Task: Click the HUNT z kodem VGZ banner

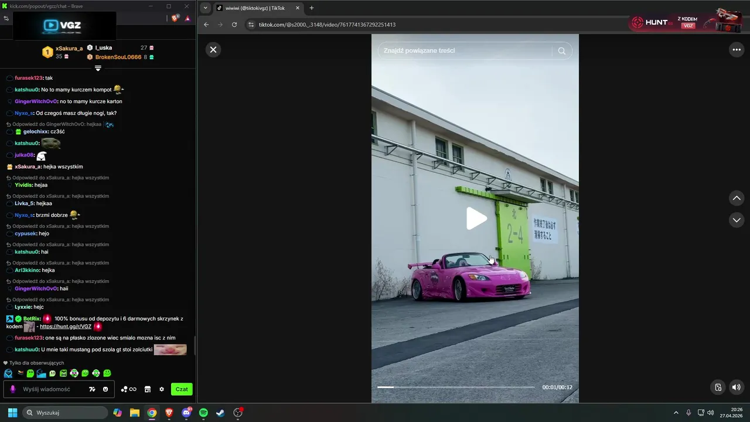Action: 686,22
